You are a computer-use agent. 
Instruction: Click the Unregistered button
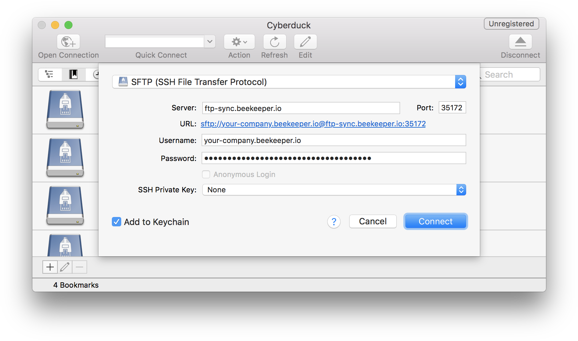tap(511, 24)
